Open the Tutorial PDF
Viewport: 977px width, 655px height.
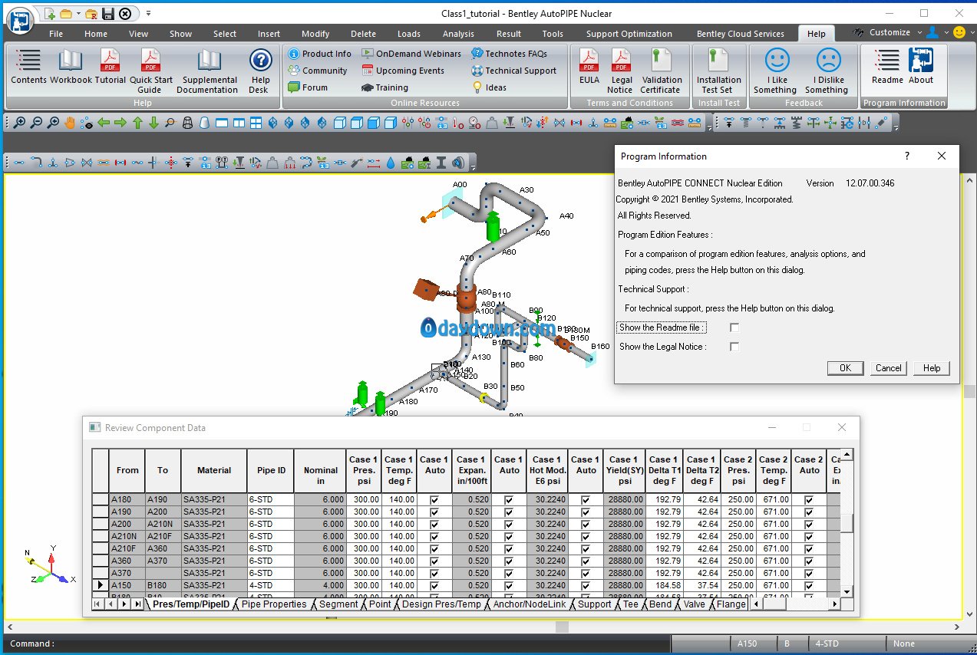click(111, 66)
